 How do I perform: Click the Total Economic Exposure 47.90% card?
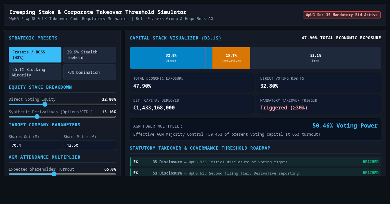click(x=192, y=83)
